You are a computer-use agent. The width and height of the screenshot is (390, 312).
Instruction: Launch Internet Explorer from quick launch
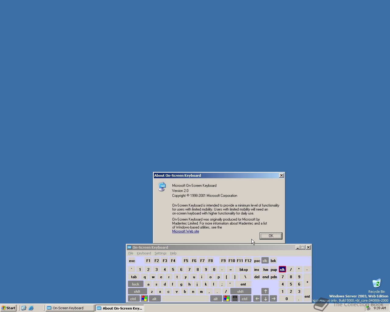click(31, 308)
